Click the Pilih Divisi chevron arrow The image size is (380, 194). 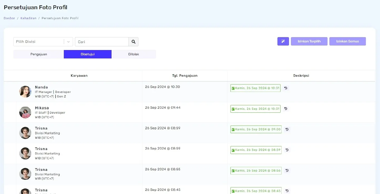point(69,42)
